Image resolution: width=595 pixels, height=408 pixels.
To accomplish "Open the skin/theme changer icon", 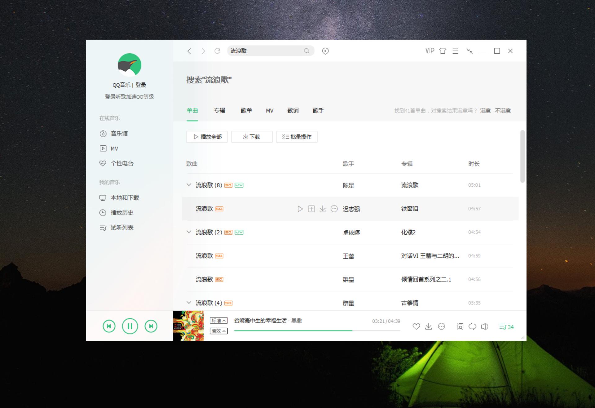I will coord(443,51).
